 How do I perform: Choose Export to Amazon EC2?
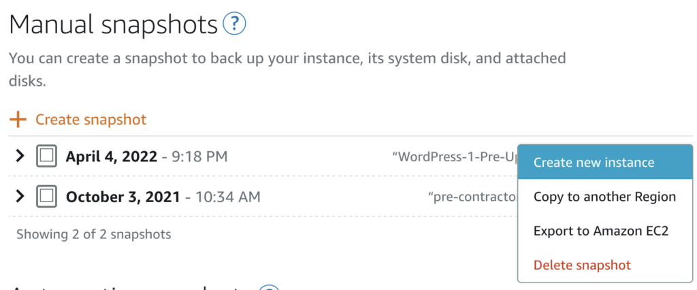pos(601,231)
